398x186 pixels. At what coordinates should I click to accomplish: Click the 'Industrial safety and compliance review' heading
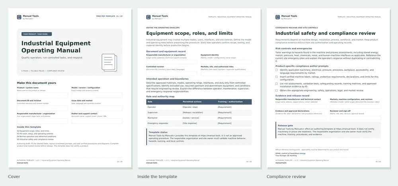[x=326, y=33]
